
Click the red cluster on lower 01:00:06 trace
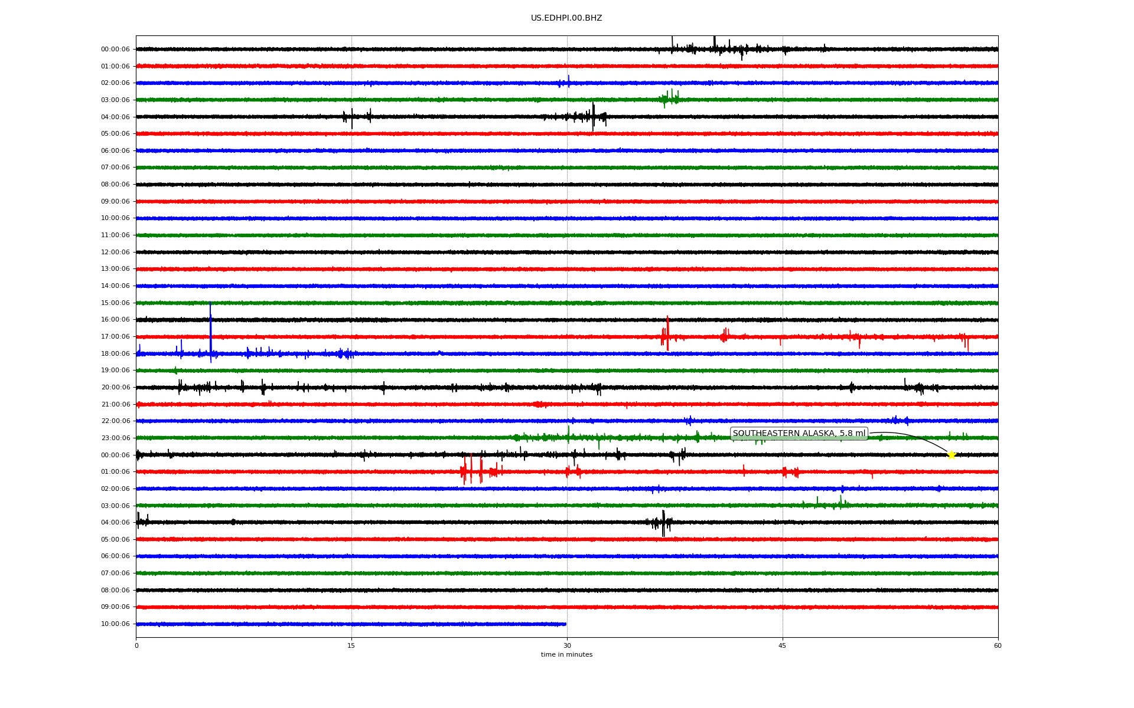(x=472, y=471)
